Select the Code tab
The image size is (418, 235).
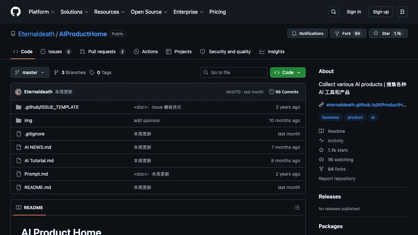pyautogui.click(x=23, y=52)
